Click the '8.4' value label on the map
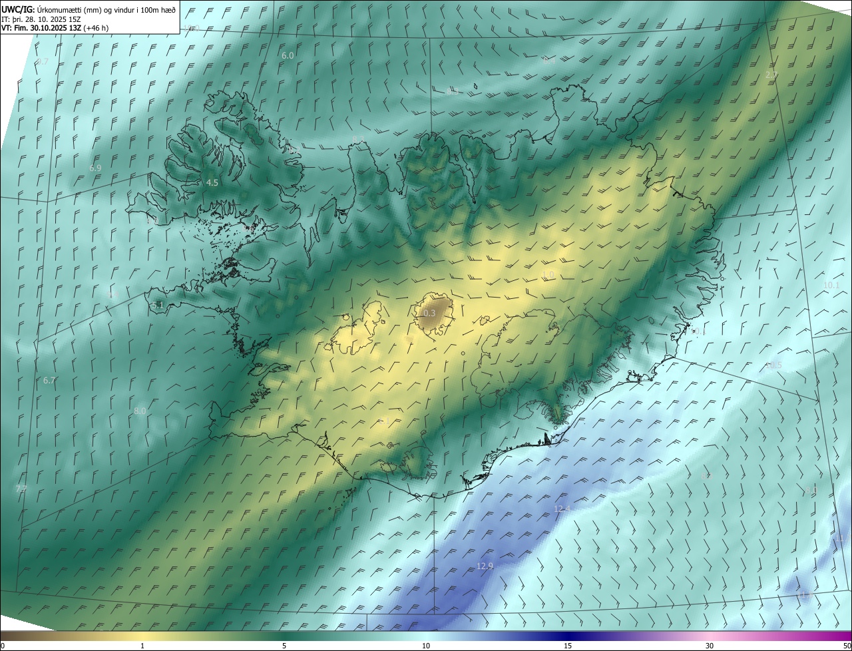The width and height of the screenshot is (852, 651). point(549,61)
